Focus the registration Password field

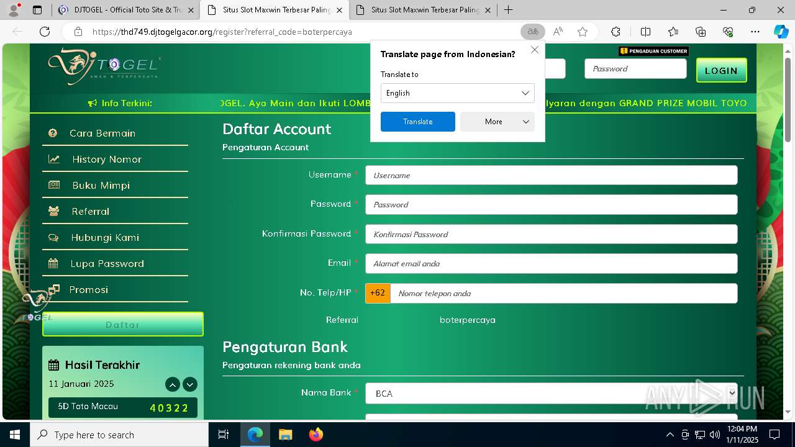551,204
